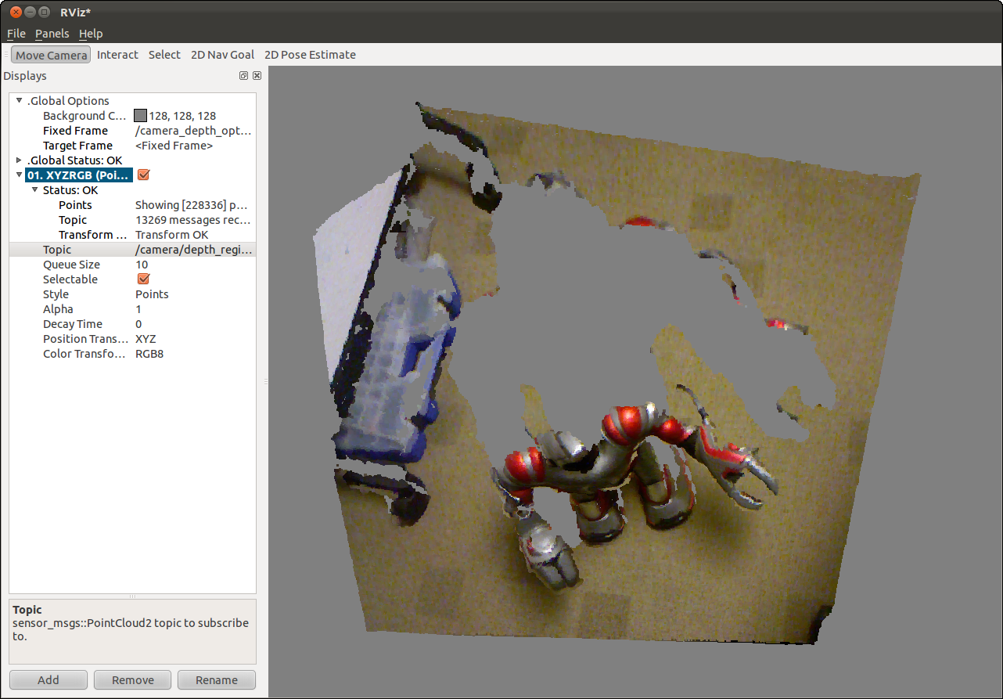
Task: Click the toolbar drag handle grip
Action: coord(6,55)
